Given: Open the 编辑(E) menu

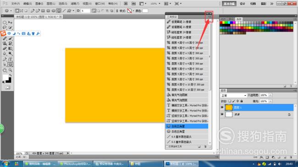Looking at the screenshot, I should pos(28,4).
